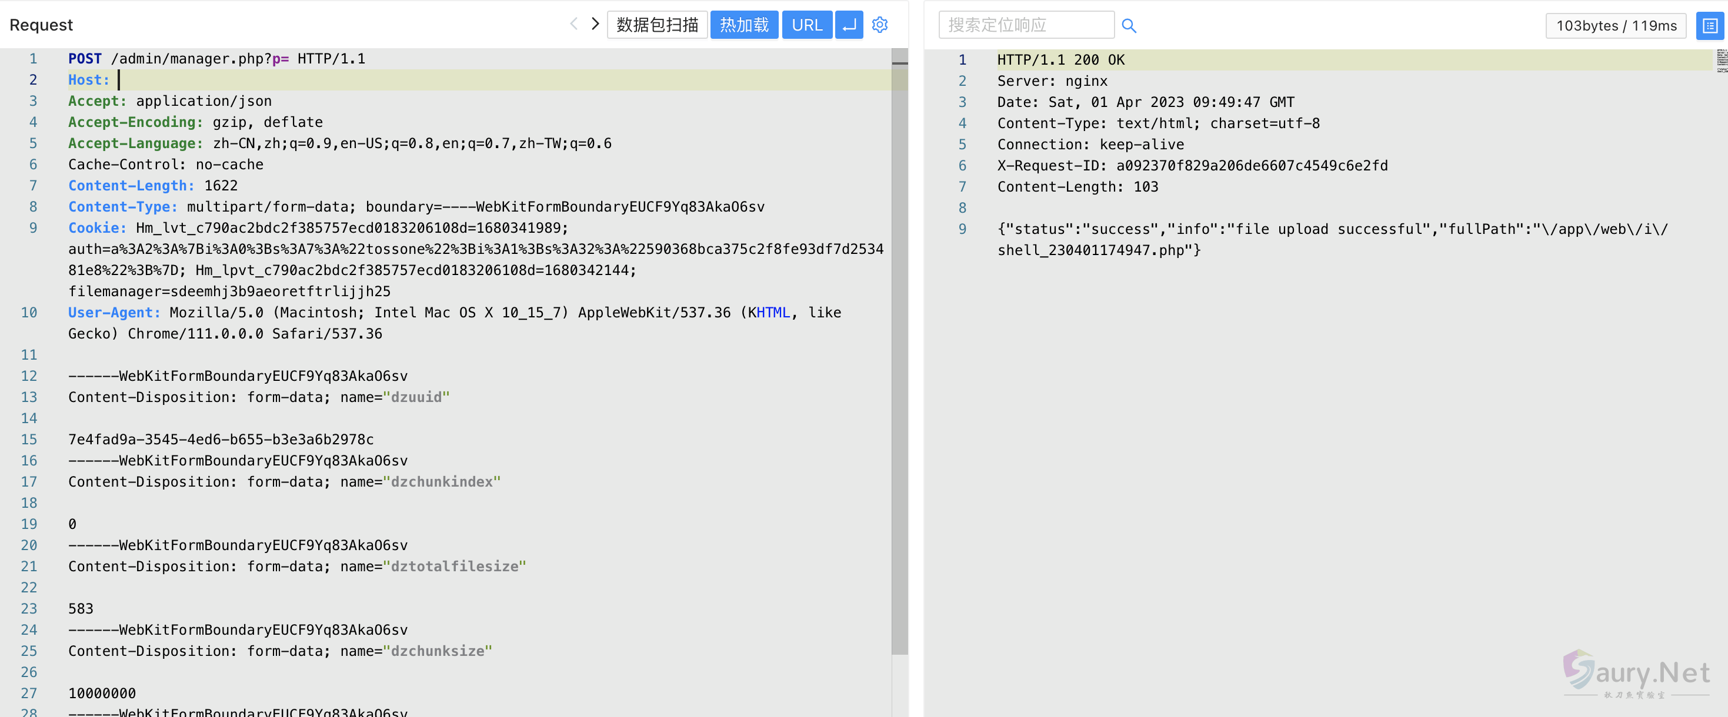Toggle the URL button

coord(806,25)
